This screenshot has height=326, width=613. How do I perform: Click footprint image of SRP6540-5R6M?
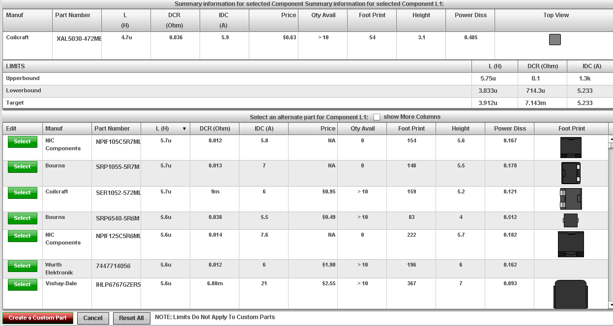[570, 220]
